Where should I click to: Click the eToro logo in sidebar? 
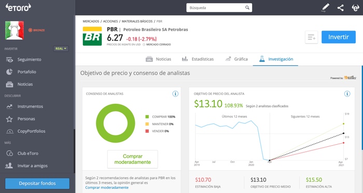18,7
